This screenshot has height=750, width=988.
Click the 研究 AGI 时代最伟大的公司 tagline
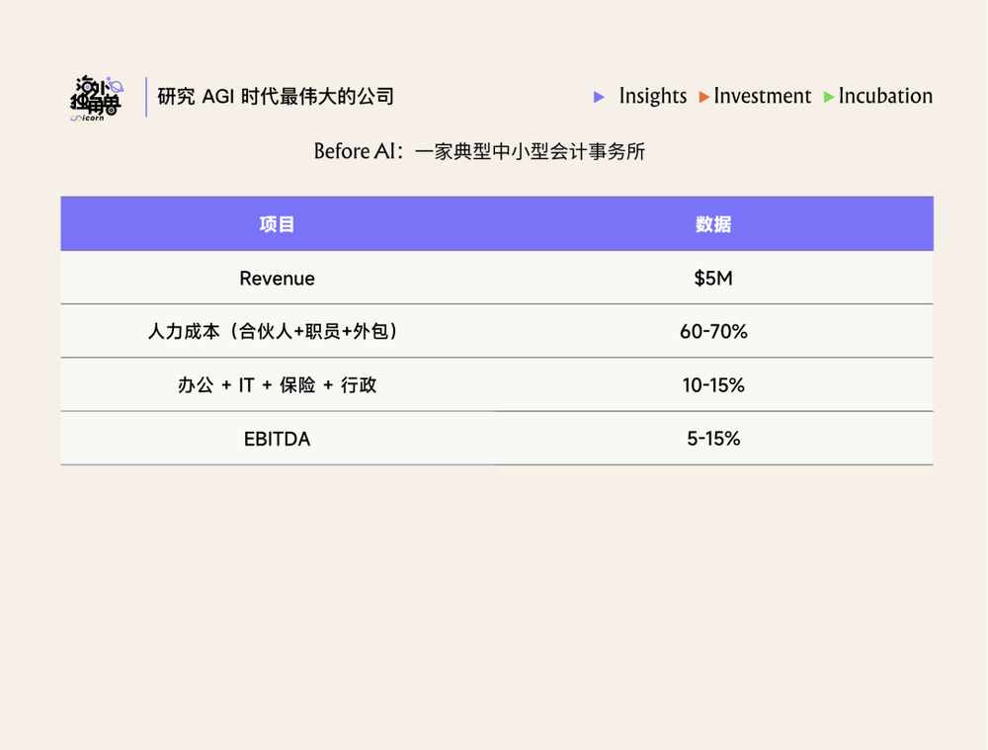(x=276, y=96)
